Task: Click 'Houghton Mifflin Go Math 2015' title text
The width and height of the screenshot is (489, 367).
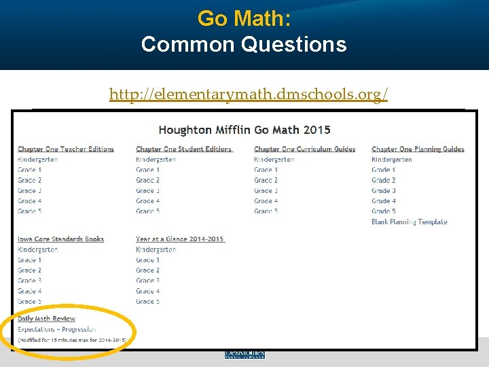Action: point(244,130)
